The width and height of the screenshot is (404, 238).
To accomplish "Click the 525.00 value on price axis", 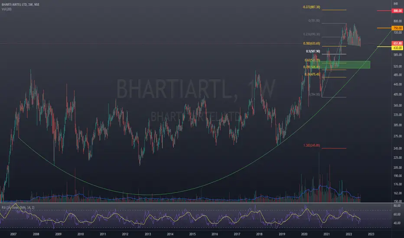I will click(x=397, y=66).
